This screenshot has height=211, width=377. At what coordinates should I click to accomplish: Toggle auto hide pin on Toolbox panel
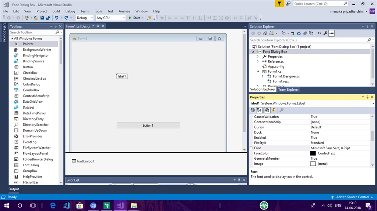56,26
